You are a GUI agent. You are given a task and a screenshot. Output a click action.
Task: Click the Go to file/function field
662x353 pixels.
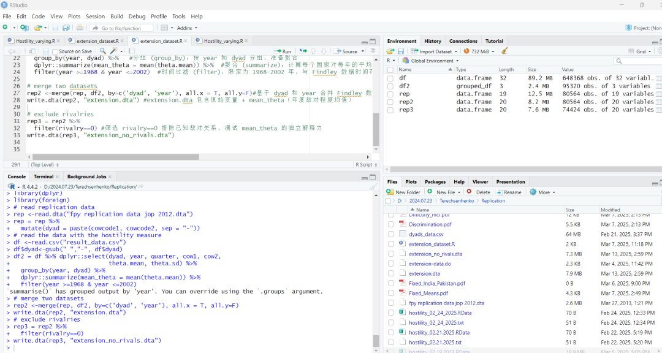click(123, 28)
